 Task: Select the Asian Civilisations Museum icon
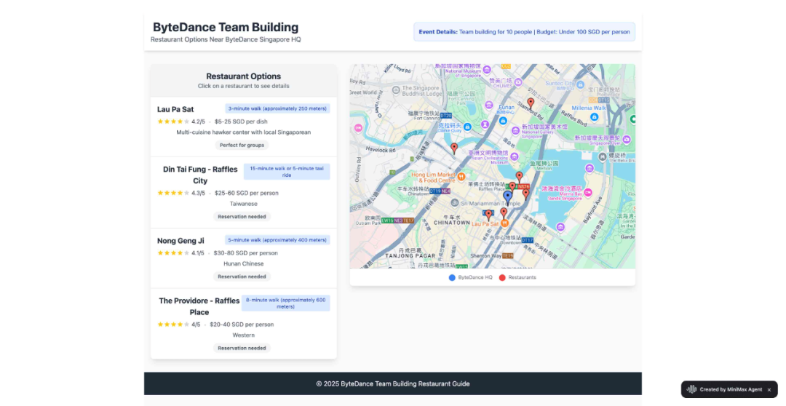tap(514, 157)
